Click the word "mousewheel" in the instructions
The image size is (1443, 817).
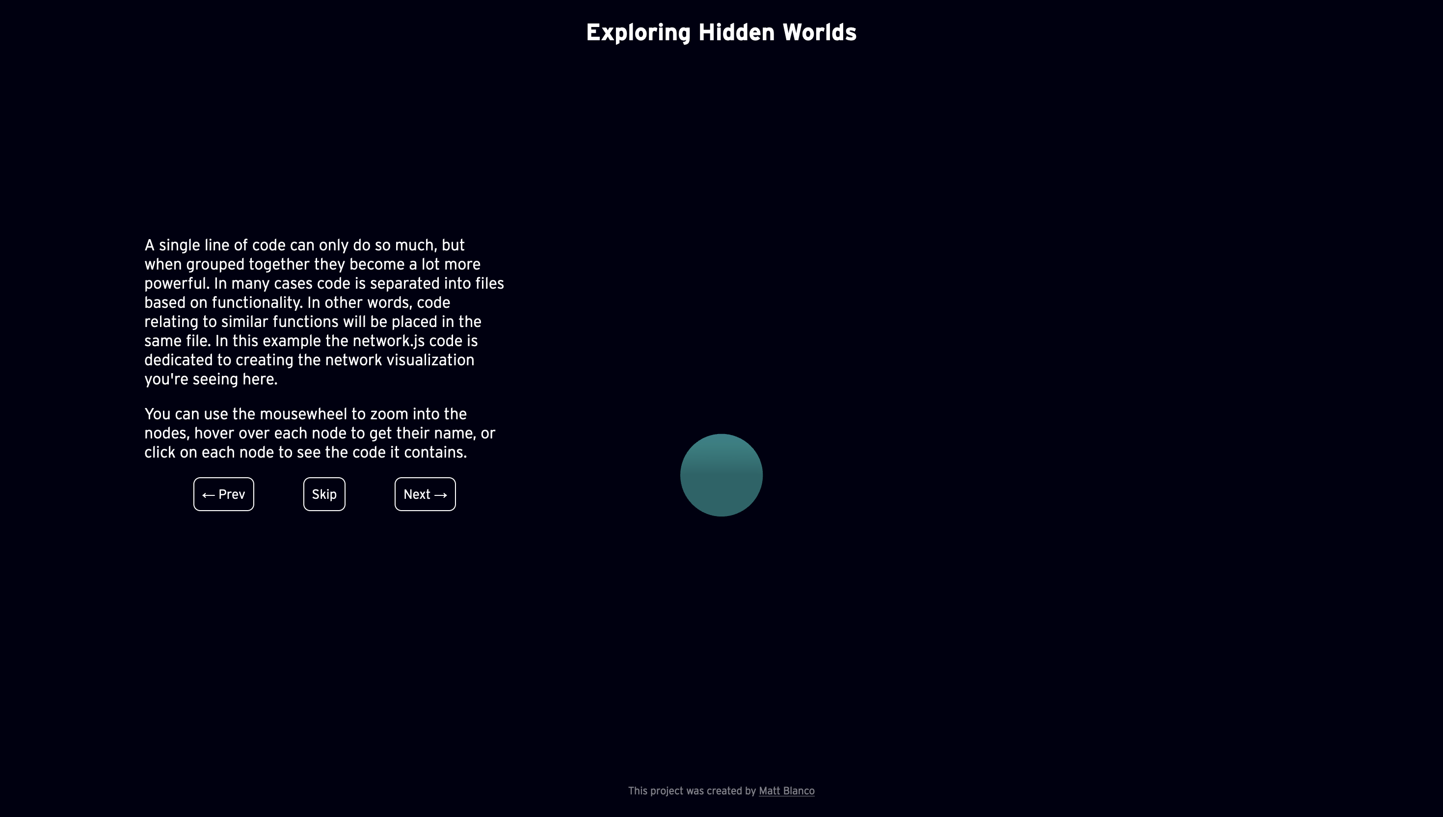pyautogui.click(x=303, y=414)
